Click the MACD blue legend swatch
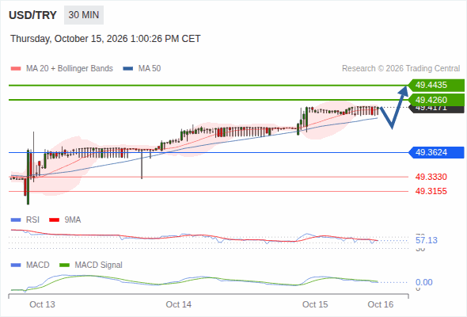This screenshot has height=317, width=467. (16, 265)
